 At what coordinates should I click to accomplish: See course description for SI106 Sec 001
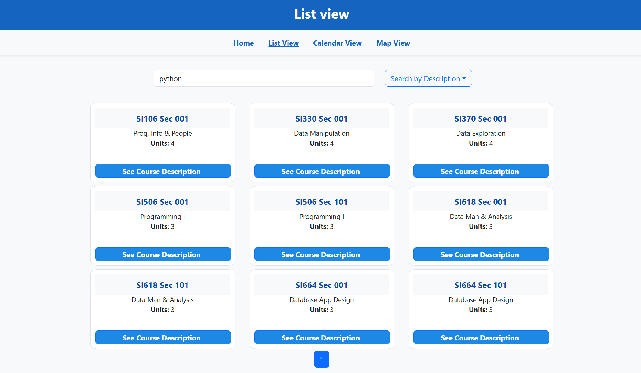point(163,171)
